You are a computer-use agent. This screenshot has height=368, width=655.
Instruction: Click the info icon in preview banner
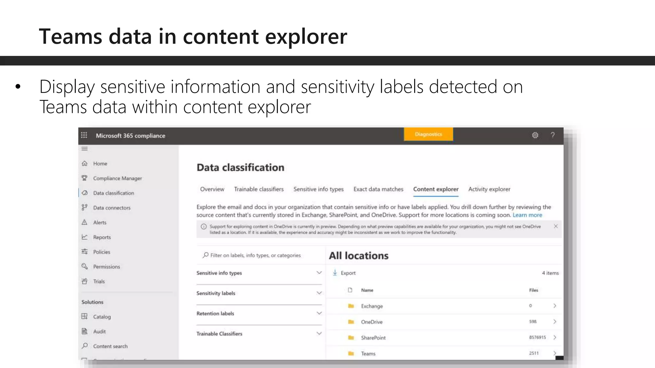point(203,226)
